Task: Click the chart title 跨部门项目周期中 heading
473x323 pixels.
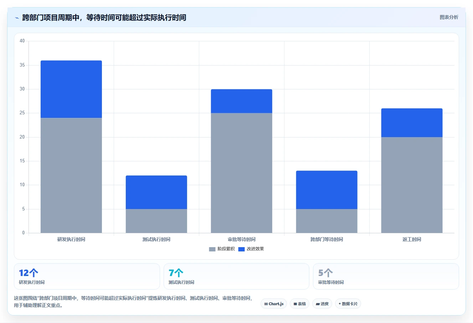Action: pos(104,17)
